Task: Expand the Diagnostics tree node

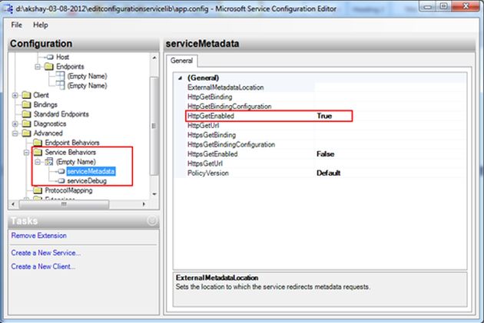Action: click(15, 124)
